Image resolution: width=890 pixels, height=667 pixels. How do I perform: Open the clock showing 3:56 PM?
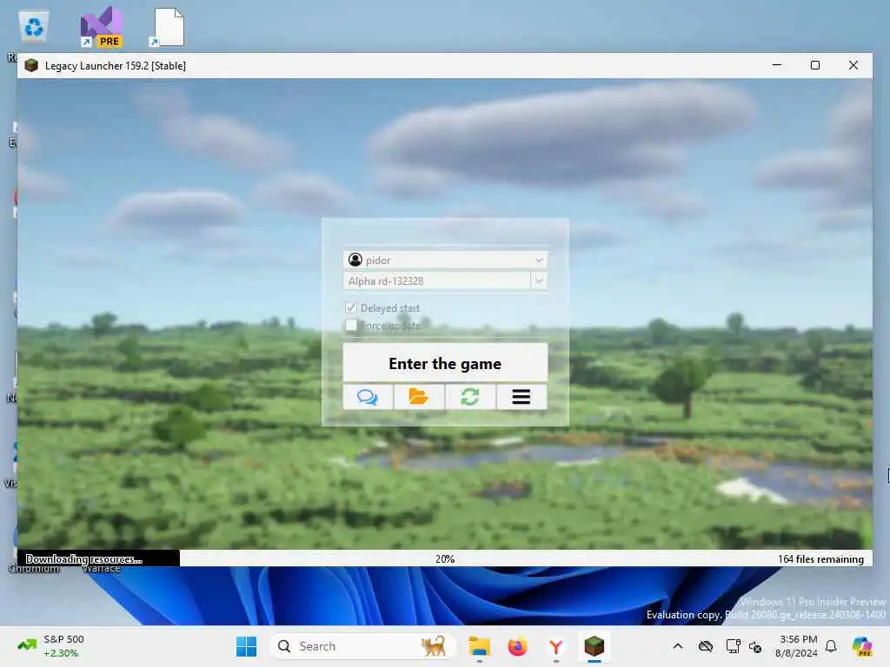click(797, 646)
